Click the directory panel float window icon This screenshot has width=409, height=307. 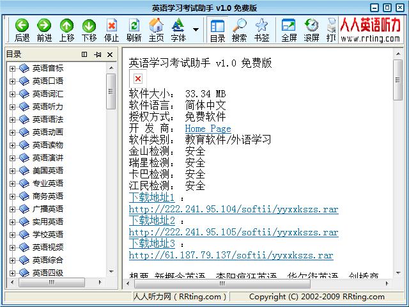click(84, 54)
